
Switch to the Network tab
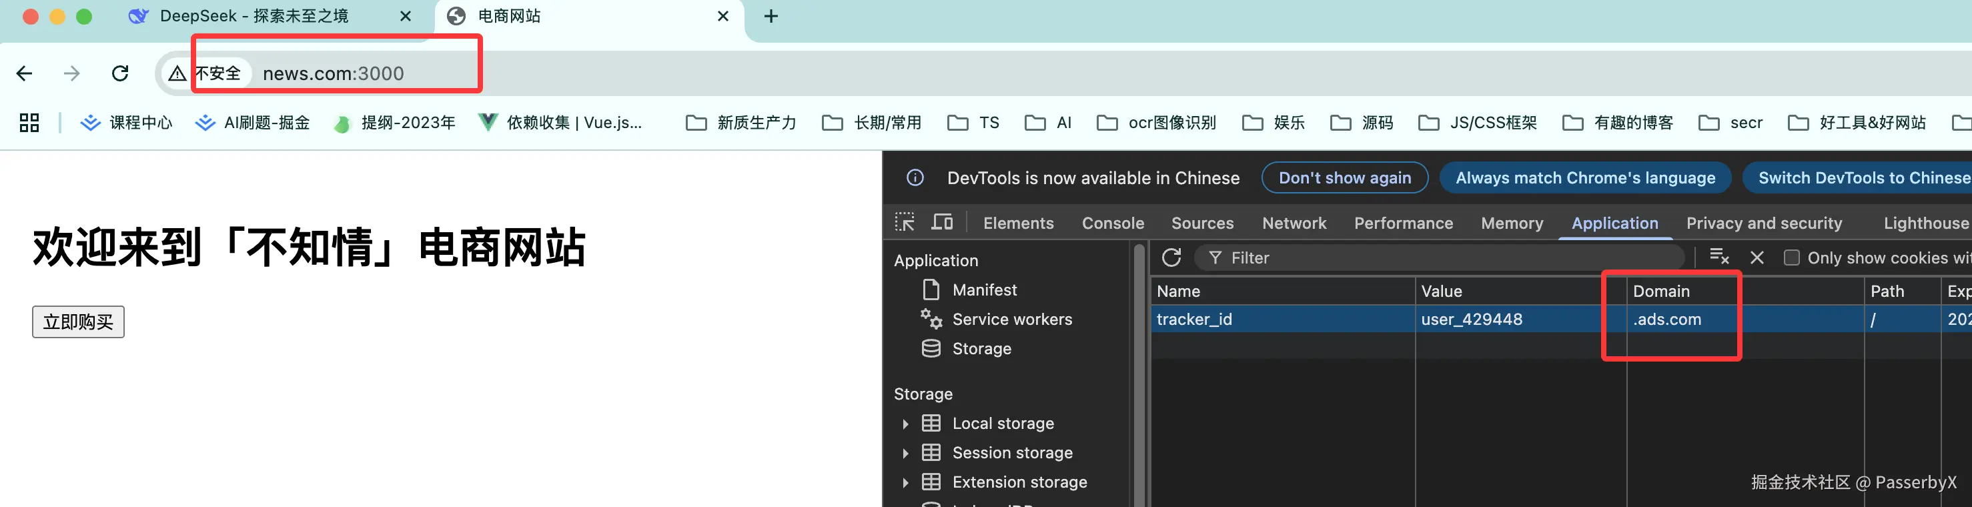1294,223
